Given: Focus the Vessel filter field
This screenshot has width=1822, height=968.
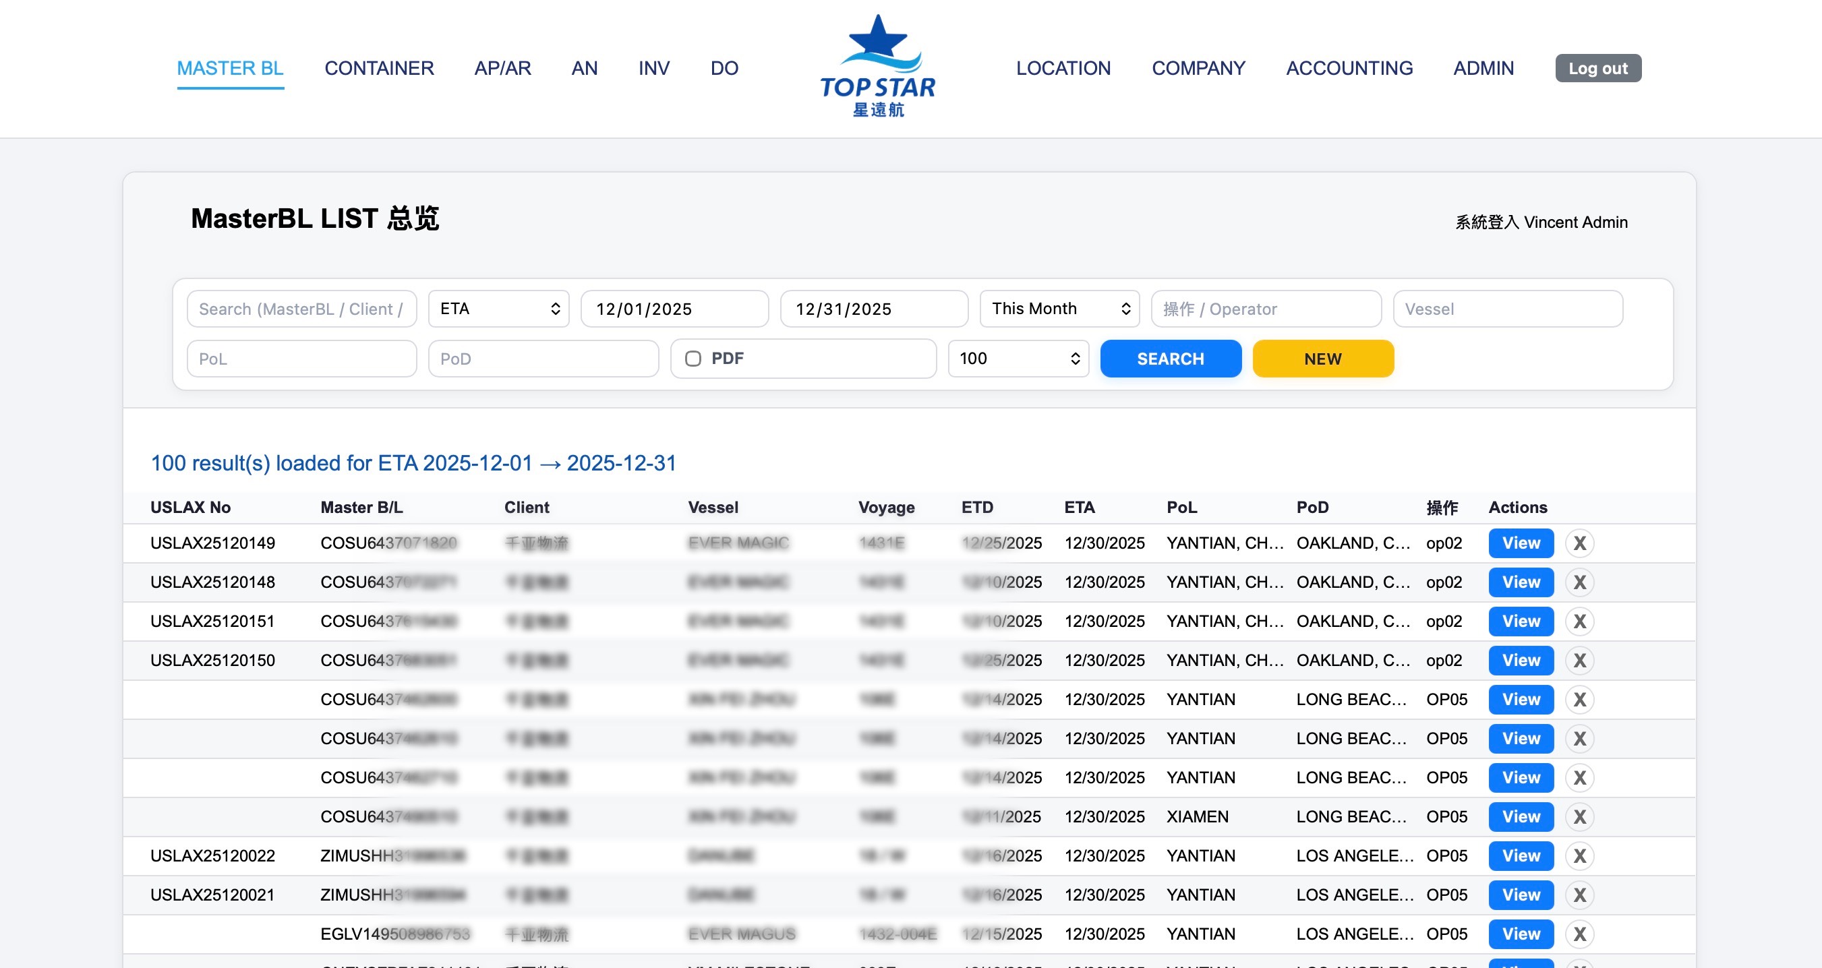Looking at the screenshot, I should tap(1507, 308).
